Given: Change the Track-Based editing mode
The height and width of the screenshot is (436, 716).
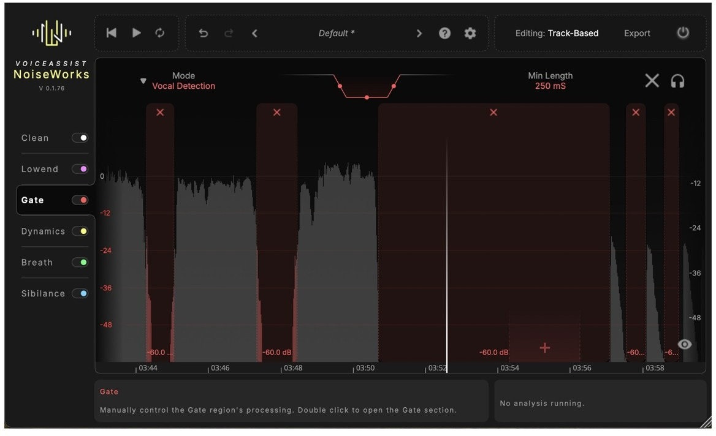Looking at the screenshot, I should point(573,33).
